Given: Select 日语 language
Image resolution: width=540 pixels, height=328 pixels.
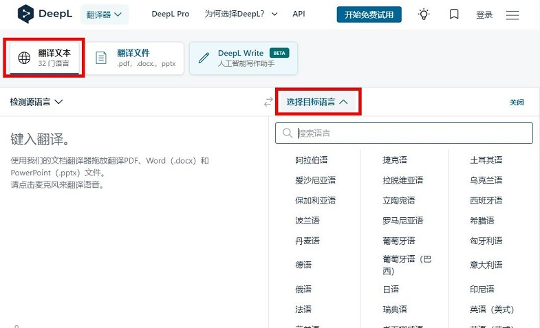Looking at the screenshot, I should 391,289.
